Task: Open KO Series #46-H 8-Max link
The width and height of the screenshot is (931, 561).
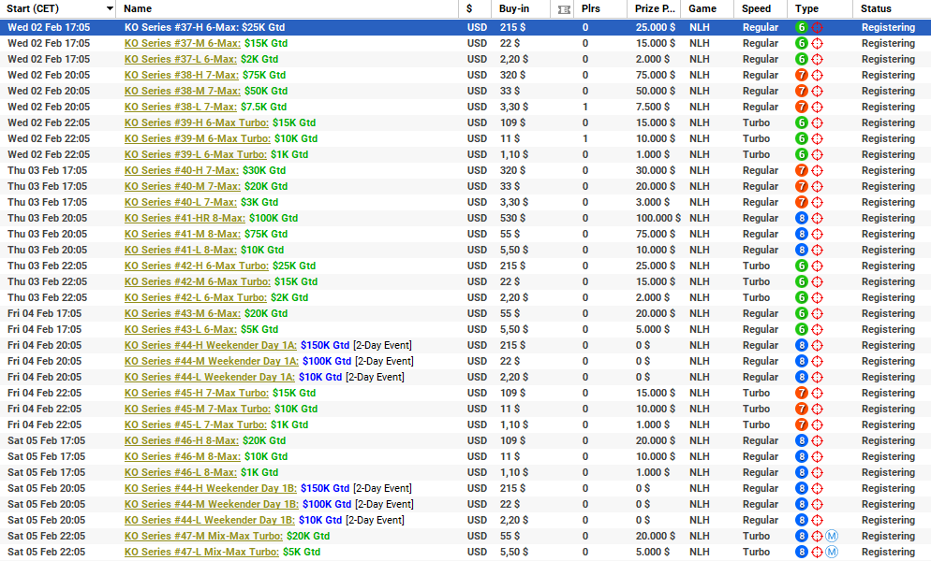Action: click(182, 440)
